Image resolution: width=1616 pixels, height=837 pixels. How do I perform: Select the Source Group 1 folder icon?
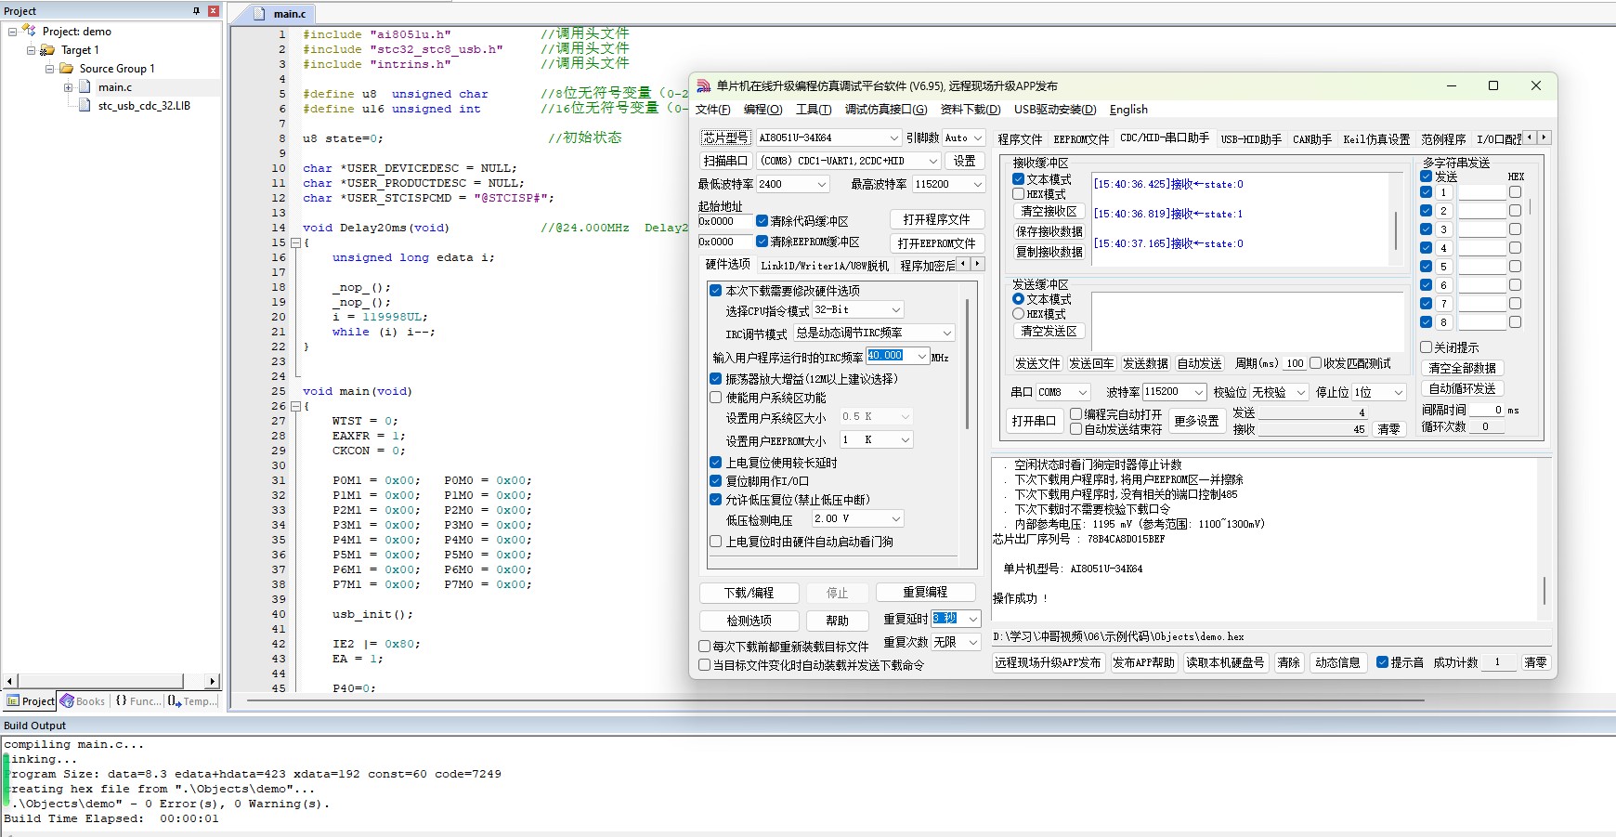tap(66, 69)
